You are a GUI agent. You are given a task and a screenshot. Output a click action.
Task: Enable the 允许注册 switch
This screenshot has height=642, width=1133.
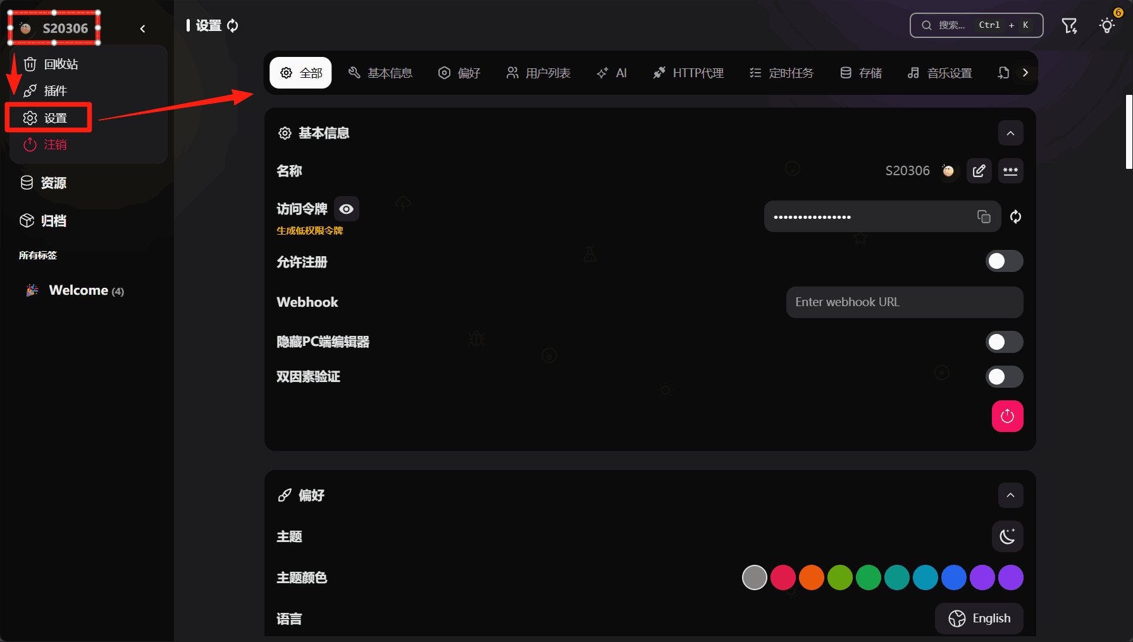pyautogui.click(x=1004, y=261)
